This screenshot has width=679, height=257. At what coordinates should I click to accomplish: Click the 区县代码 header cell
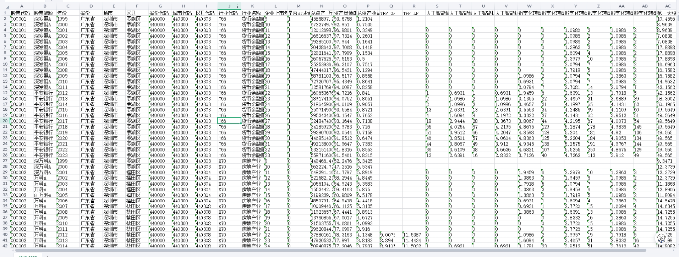pos(206,13)
